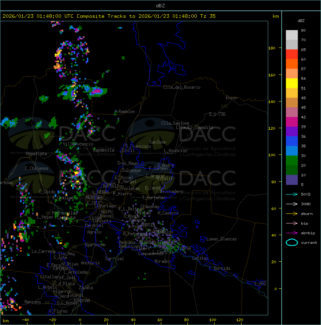The image size is (321, 325).
Task: Click the magenta eb+bip arrow legend icon
Action: (x=292, y=233)
